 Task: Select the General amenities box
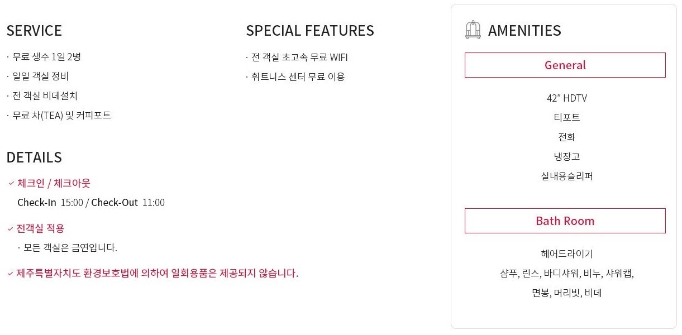click(x=565, y=65)
